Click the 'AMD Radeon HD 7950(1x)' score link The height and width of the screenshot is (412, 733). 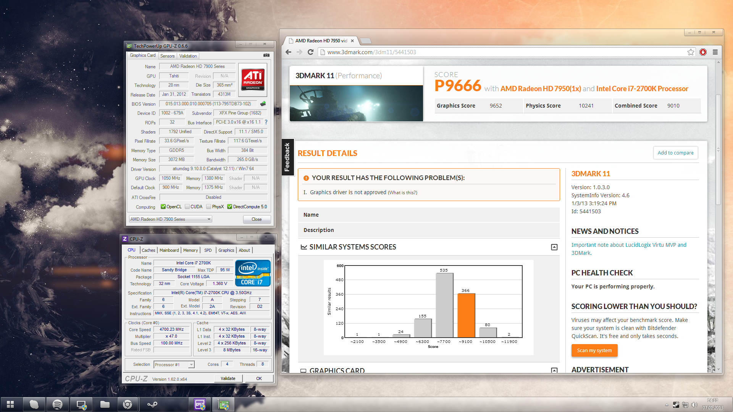pos(541,89)
